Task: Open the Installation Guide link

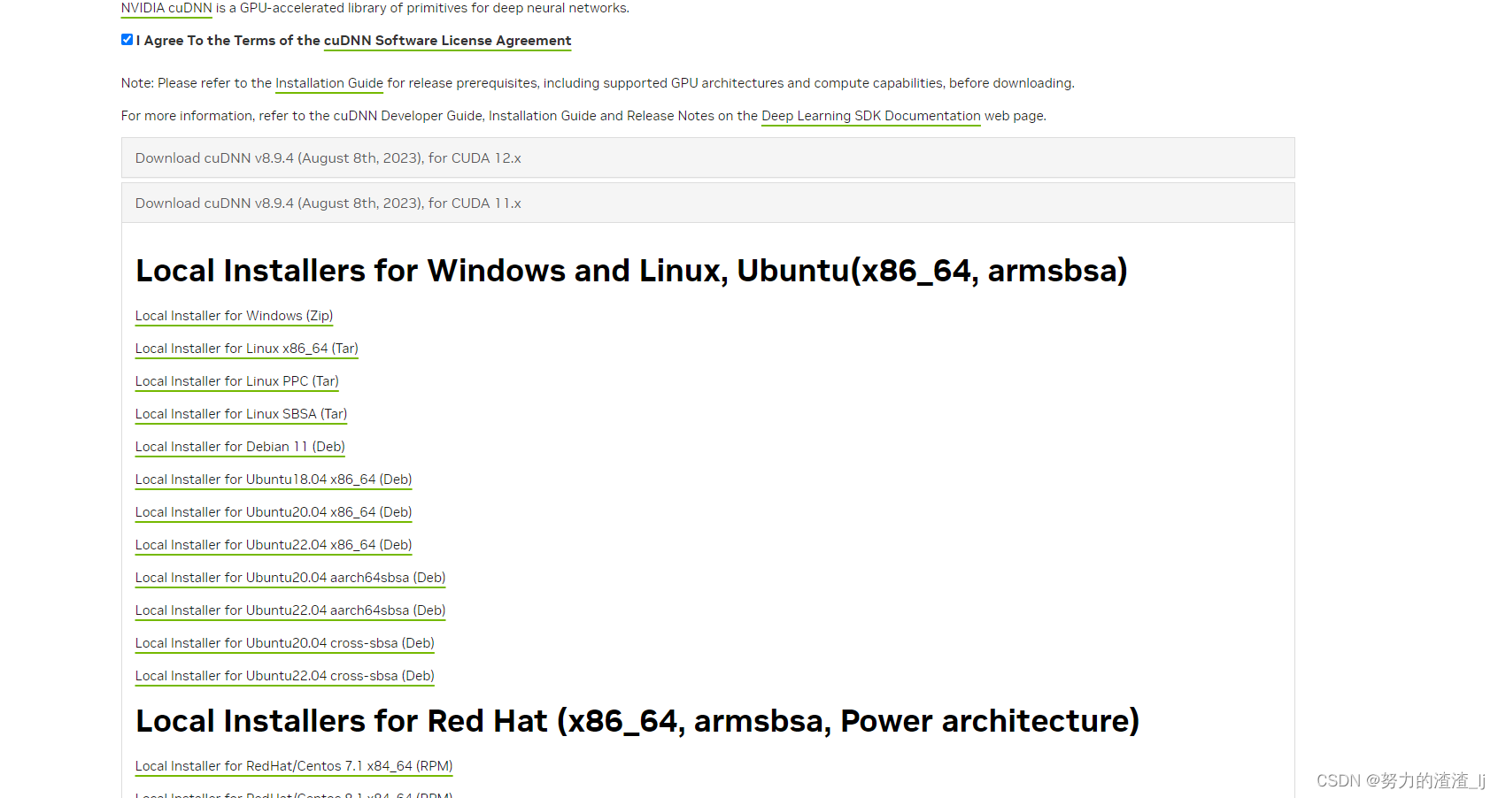Action: (x=329, y=83)
